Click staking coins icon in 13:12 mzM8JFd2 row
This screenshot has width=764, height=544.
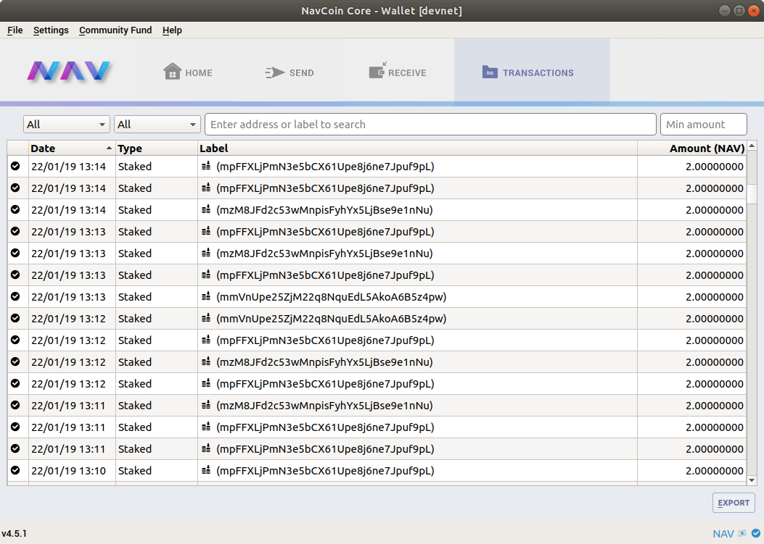click(x=206, y=361)
